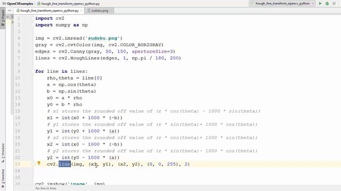Open the run configuration dropdown

(x=282, y=4)
